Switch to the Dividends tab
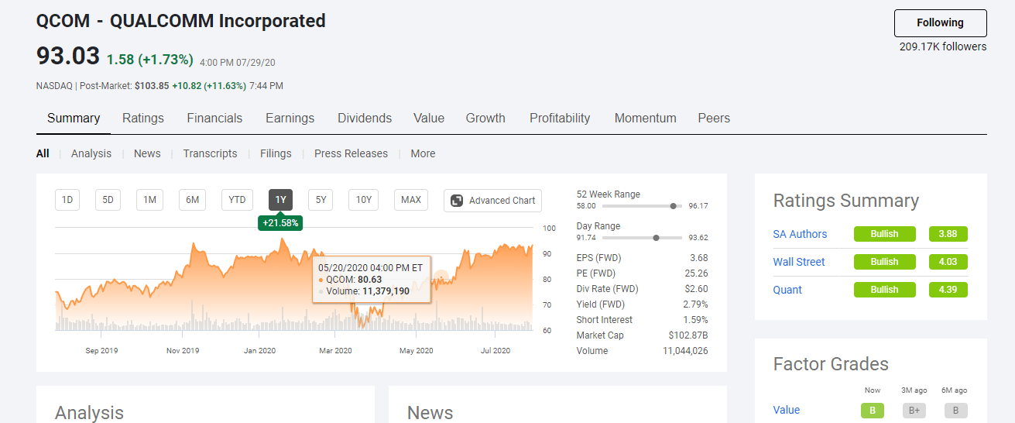 [365, 119]
